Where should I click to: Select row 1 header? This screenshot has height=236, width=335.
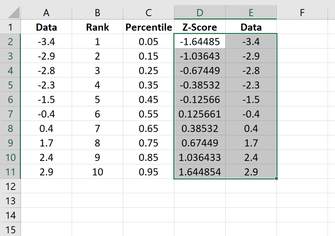click(x=10, y=27)
